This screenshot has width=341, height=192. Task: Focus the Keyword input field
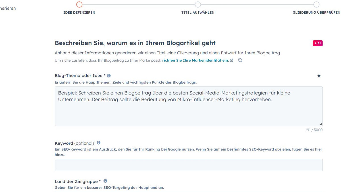(x=188, y=165)
